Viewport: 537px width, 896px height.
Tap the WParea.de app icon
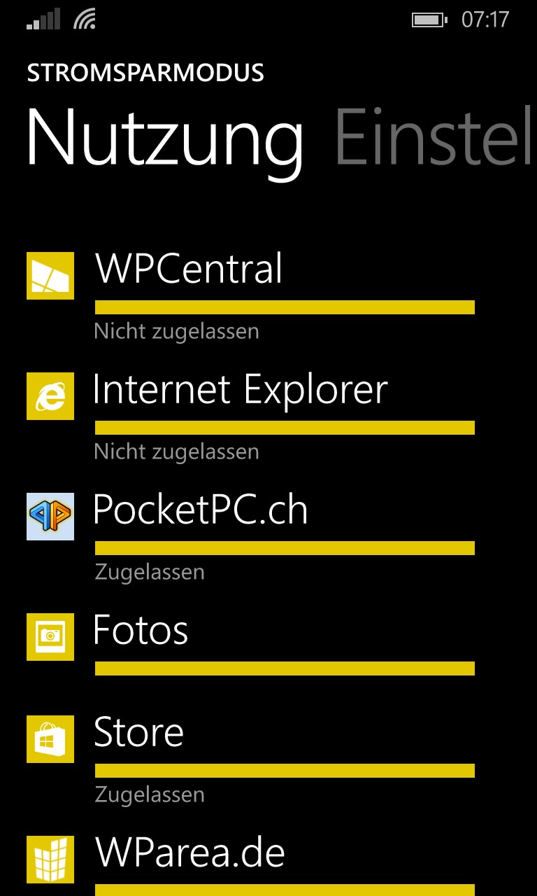click(50, 860)
